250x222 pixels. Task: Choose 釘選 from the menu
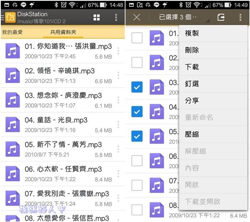pyautogui.click(x=213, y=84)
